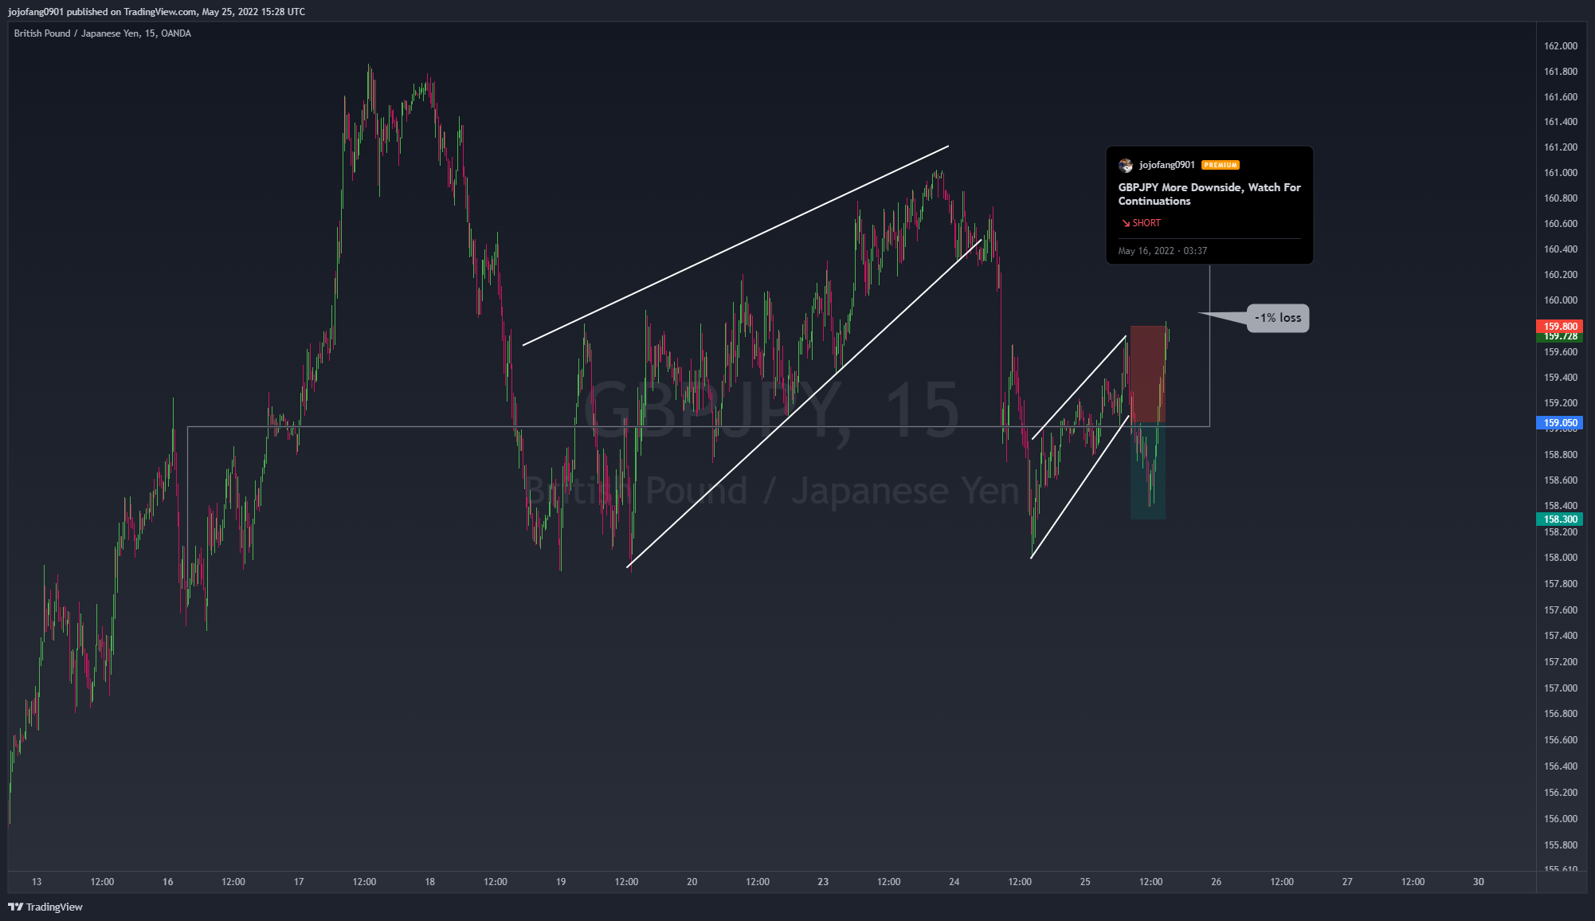
Task: Click the long lower wedge trendline
Action: pyautogui.click(x=804, y=403)
